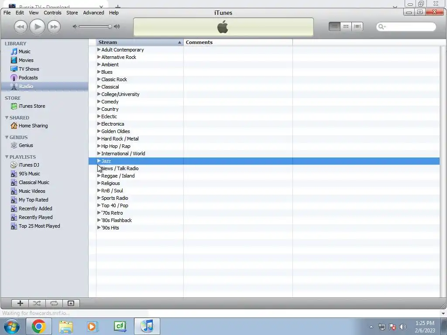The height and width of the screenshot is (335, 447).
Task: Toggle shuffle mode
Action: (x=37, y=304)
